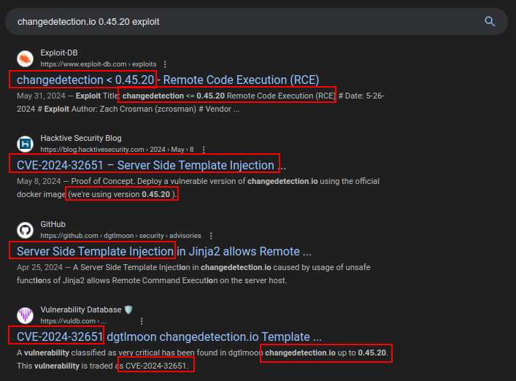Screen dimensions: 516x381
Task: Open the CVE-2024-32651 Server Side Template Injection result
Action: click(x=151, y=165)
